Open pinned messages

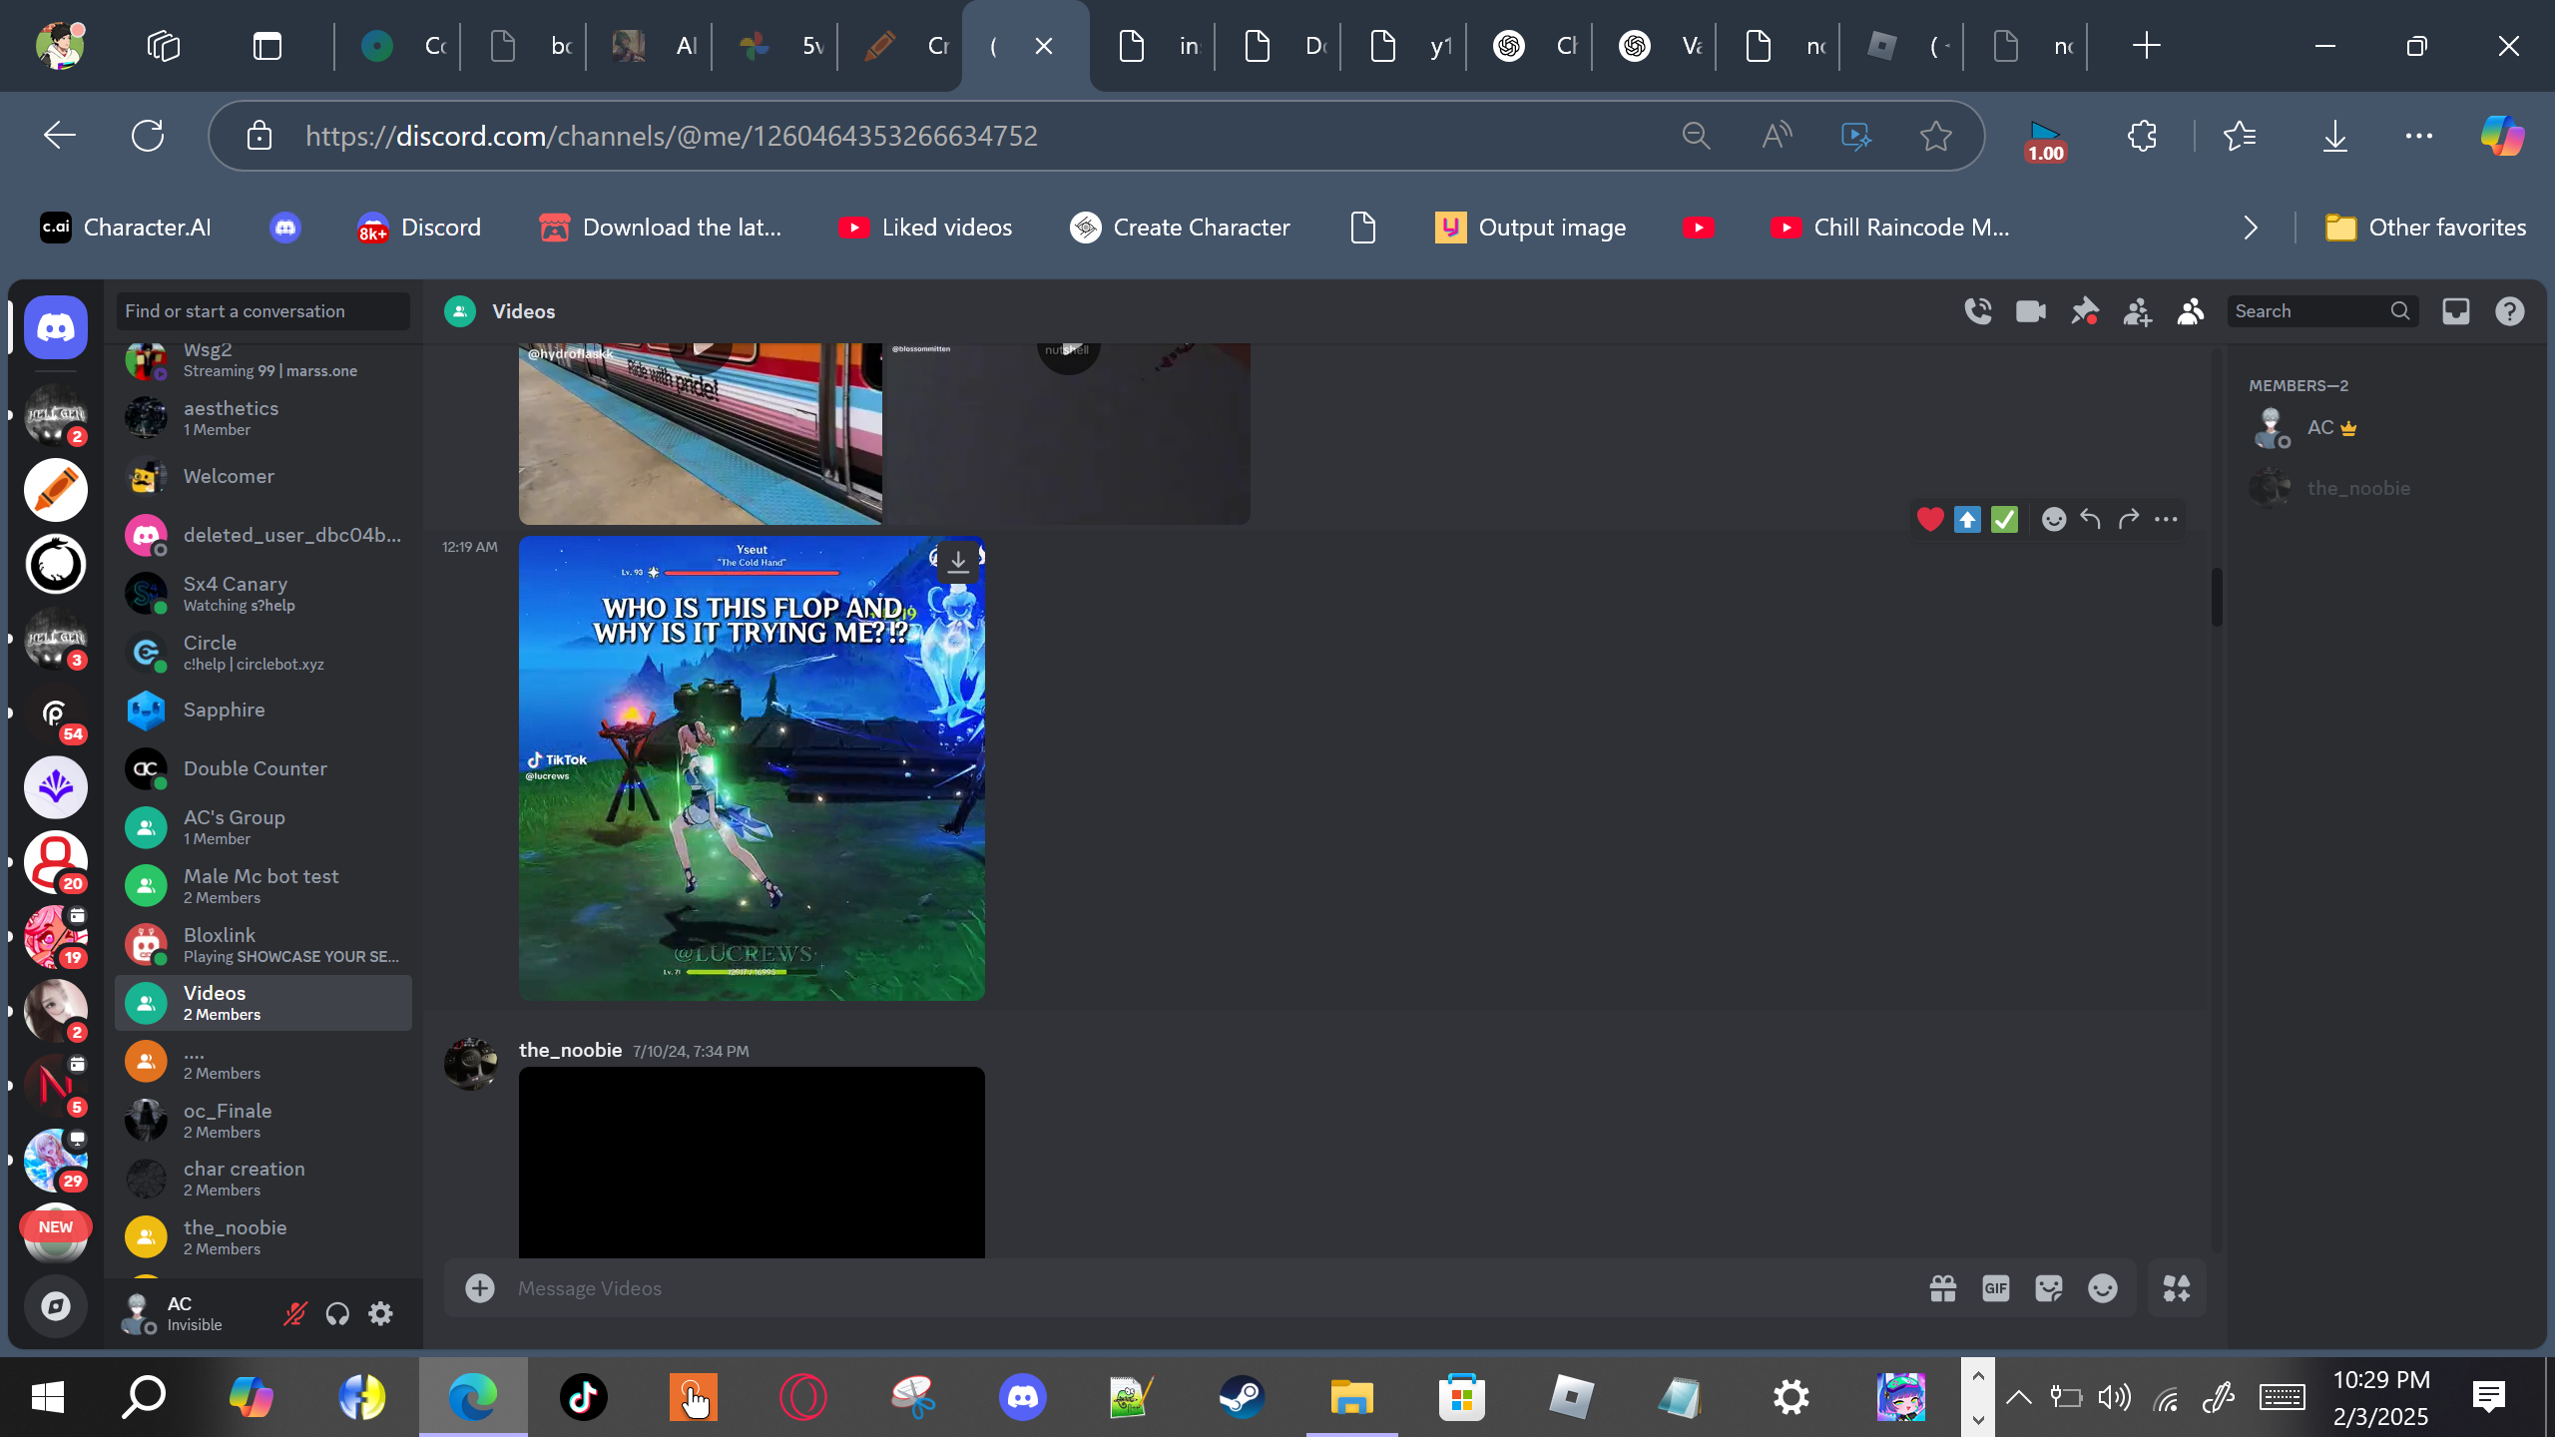[x=2084, y=311]
